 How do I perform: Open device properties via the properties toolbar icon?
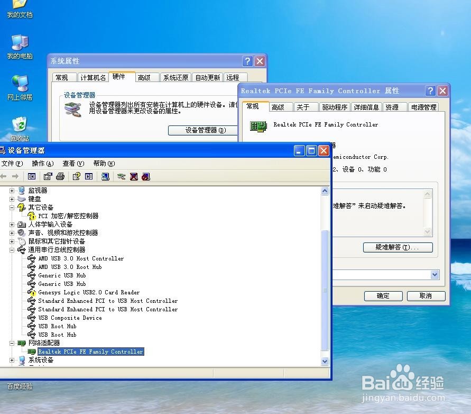pos(47,176)
